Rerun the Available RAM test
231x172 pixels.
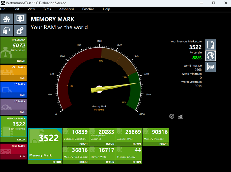coord(137,144)
